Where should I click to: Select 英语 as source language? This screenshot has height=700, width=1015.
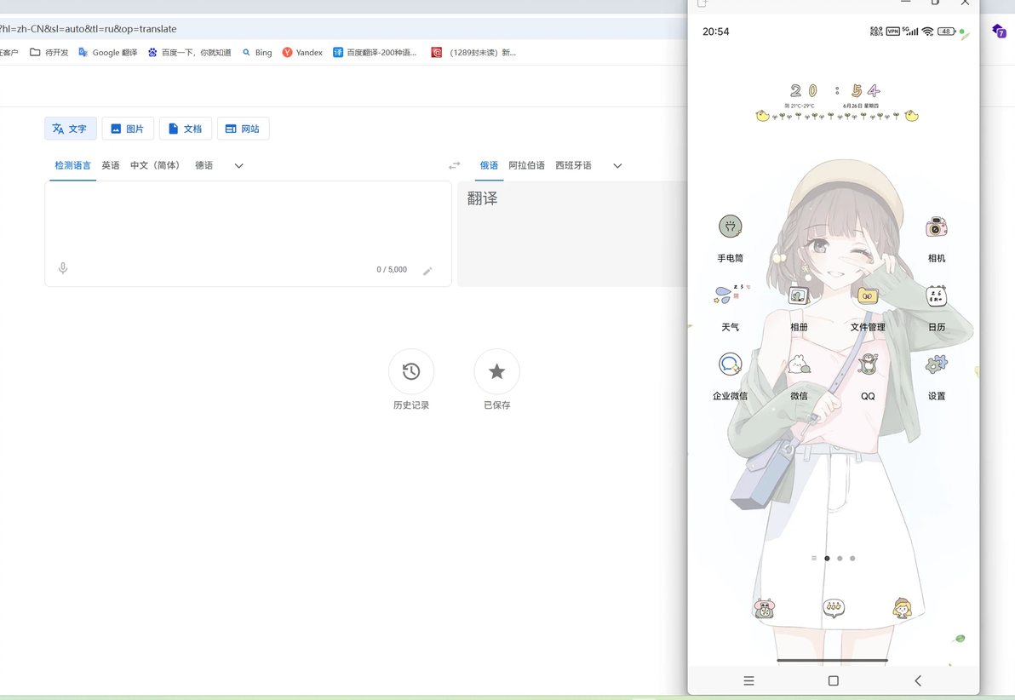(x=111, y=166)
